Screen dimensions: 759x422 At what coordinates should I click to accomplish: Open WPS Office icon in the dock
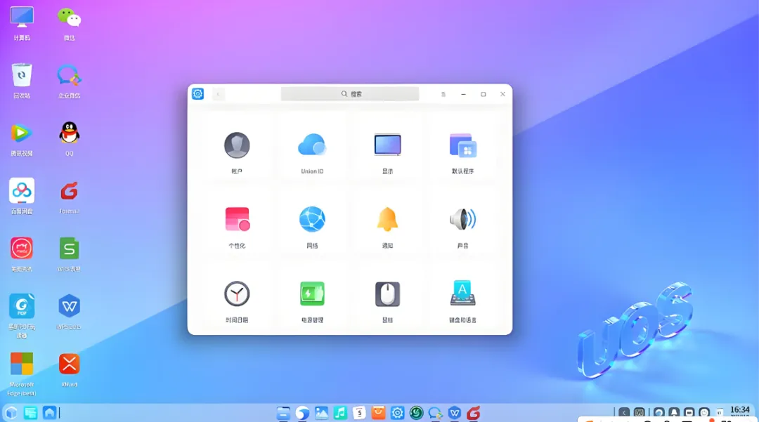454,413
